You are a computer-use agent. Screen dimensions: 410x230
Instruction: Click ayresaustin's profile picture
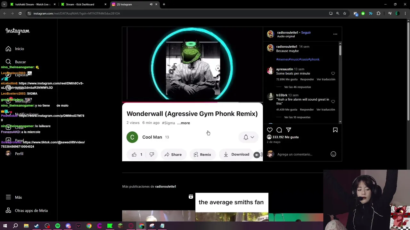pyautogui.click(x=271, y=71)
